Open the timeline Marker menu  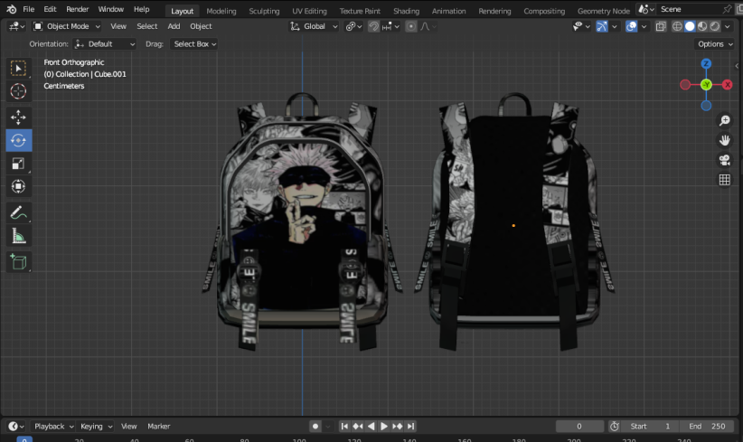(159, 427)
